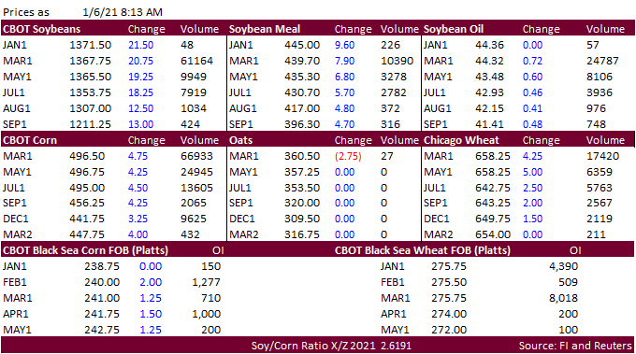Select CBOT Black Sea Wheat FOB header
This screenshot has height=354, width=636.
click(422, 250)
